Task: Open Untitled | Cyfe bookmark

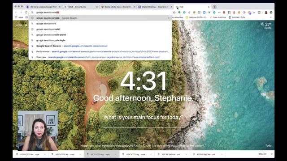Action: coord(237,17)
